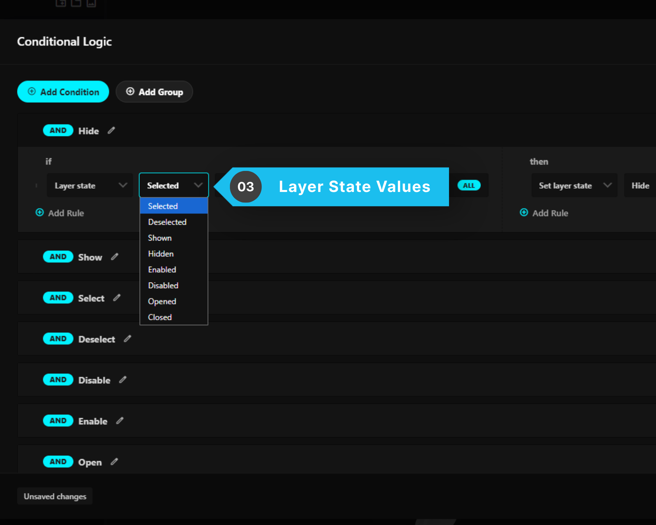The image size is (656, 525).
Task: Choose Selected in the dropdown list
Action: click(x=174, y=206)
